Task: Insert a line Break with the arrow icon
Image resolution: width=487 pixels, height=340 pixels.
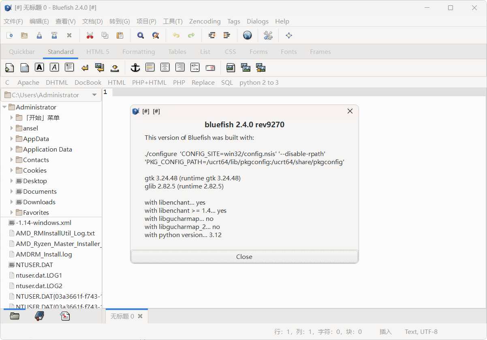Action: pyautogui.click(x=84, y=67)
